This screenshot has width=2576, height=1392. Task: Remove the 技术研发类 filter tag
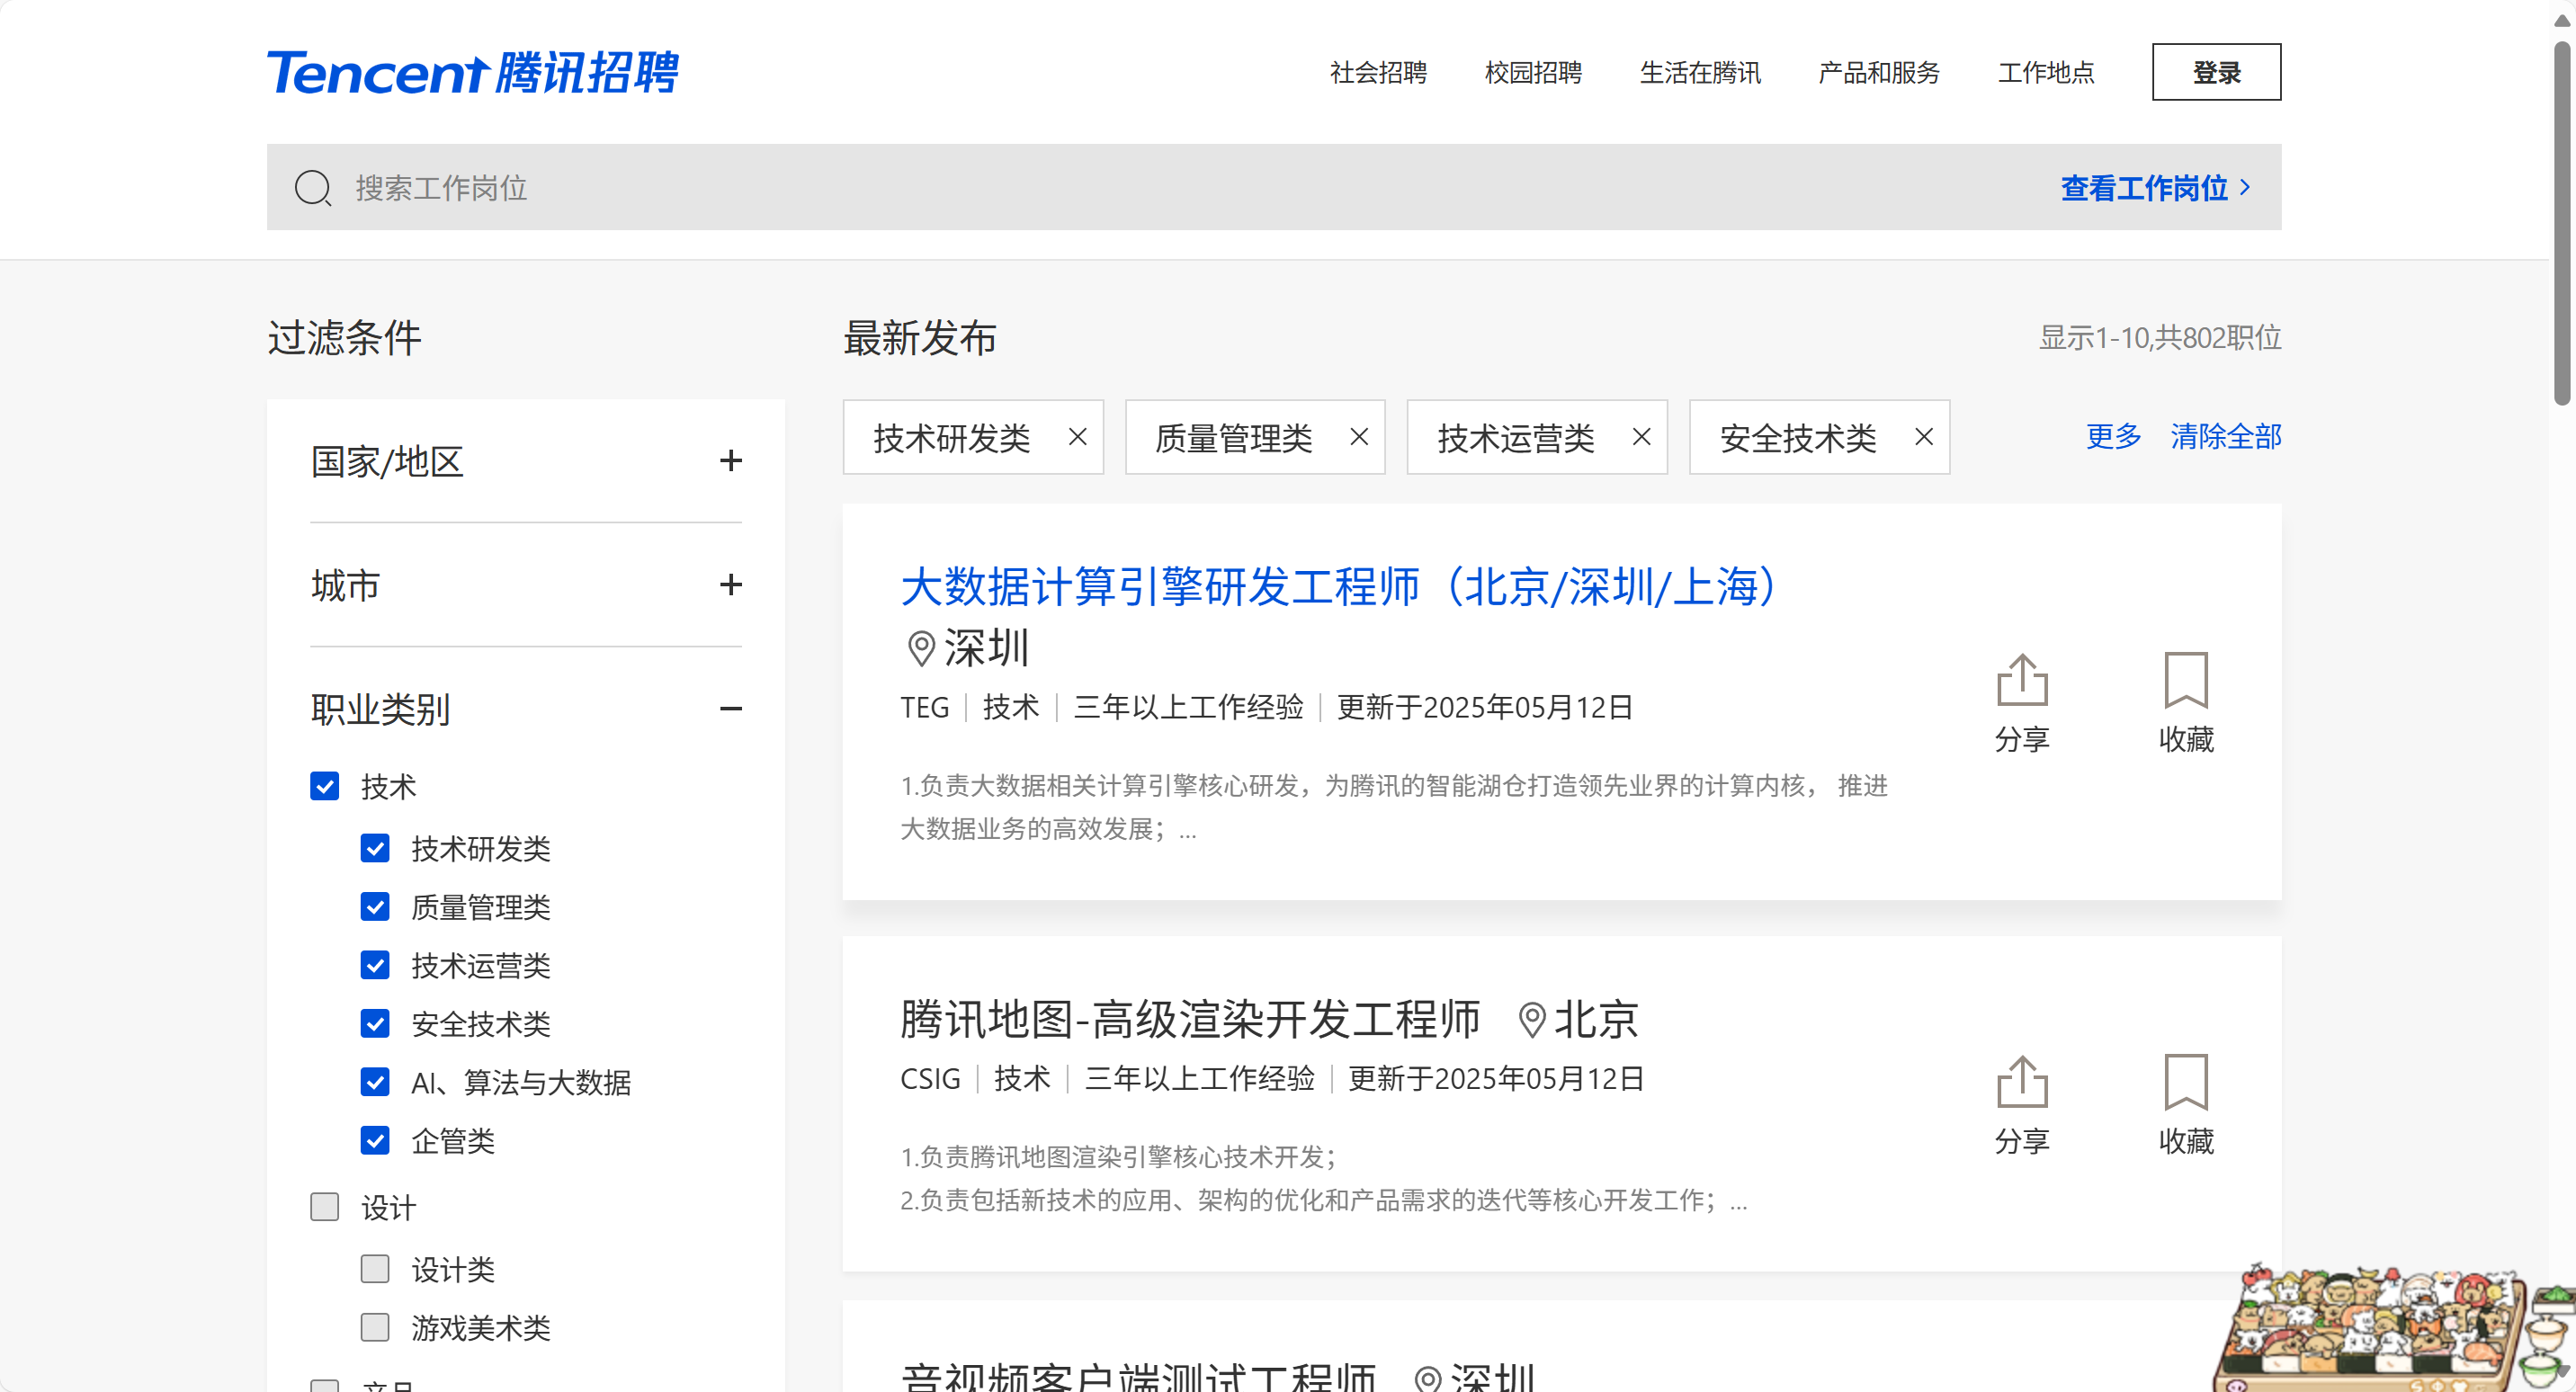(1077, 437)
